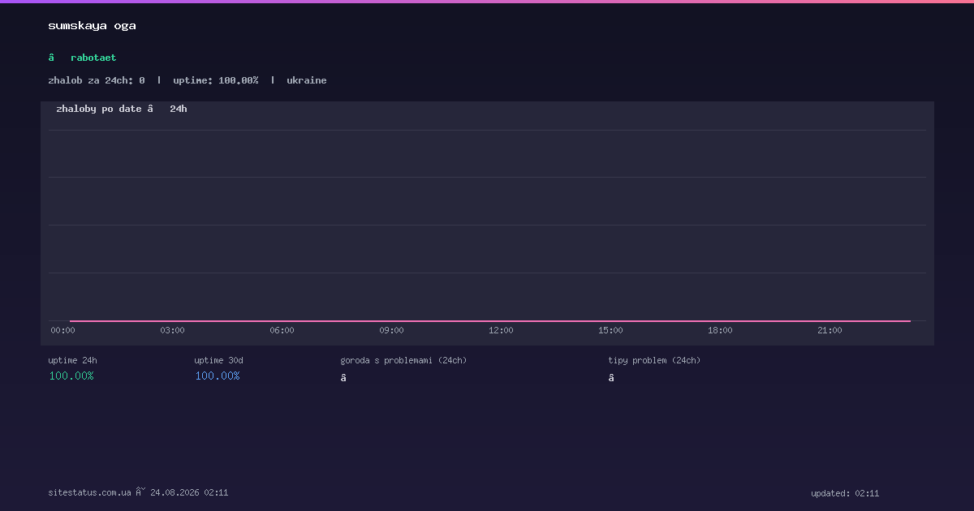Screen dimensions: 974x511
Task: Click the uptime: 100.00% header stat
Action: click(216, 80)
